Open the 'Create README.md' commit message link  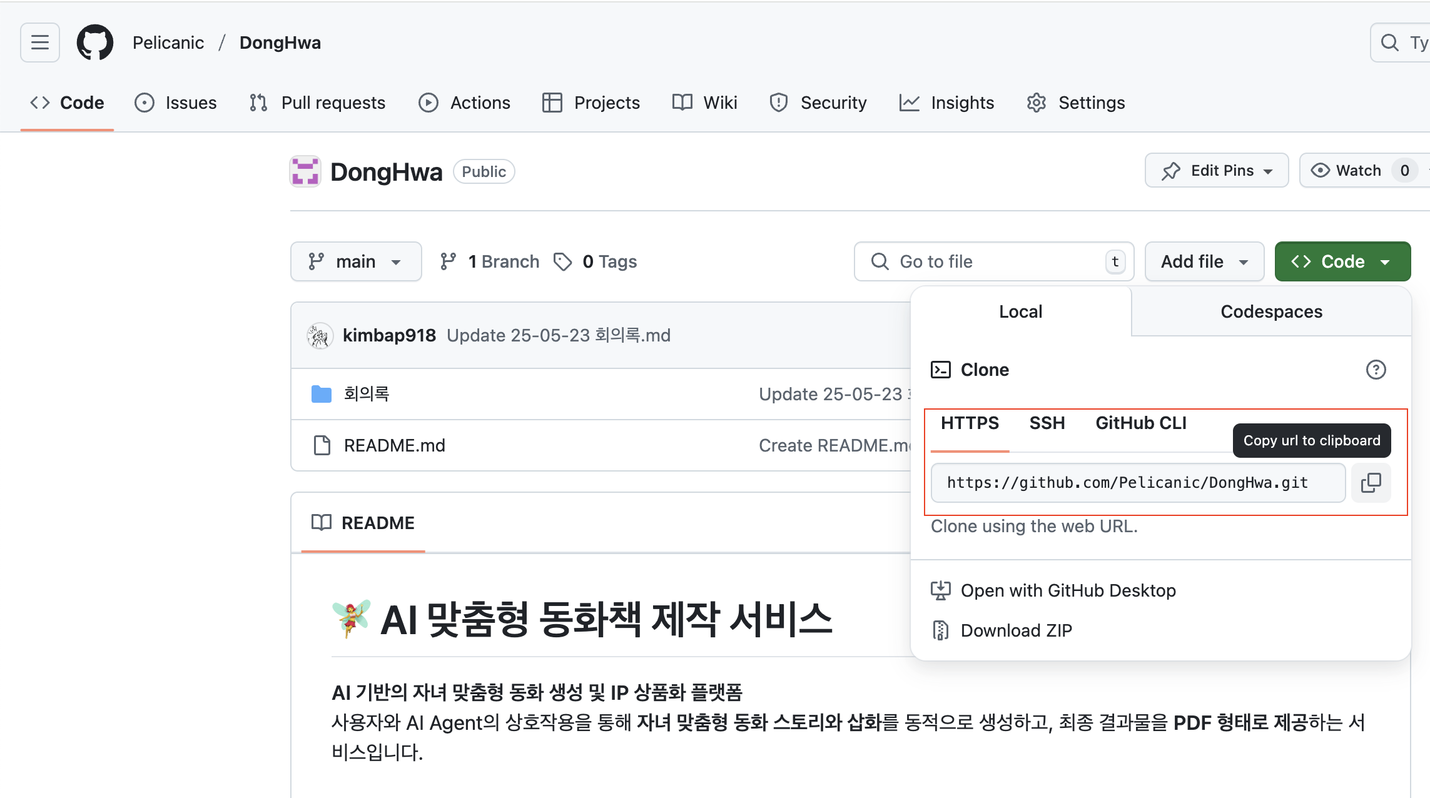pos(834,445)
